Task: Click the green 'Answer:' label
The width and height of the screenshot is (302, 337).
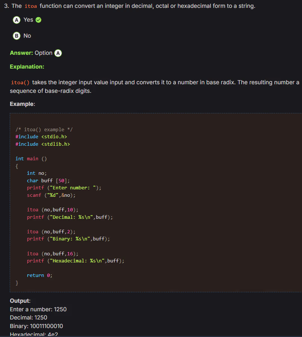Action: (x=21, y=53)
